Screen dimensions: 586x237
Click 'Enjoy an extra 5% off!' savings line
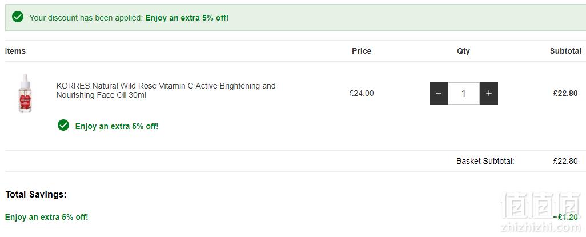[47, 217]
